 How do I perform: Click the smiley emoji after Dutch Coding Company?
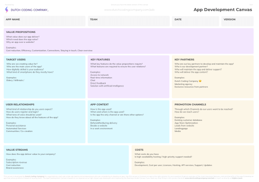200,81
